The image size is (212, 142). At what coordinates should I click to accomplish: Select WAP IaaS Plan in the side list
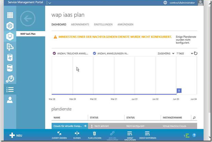31,34
